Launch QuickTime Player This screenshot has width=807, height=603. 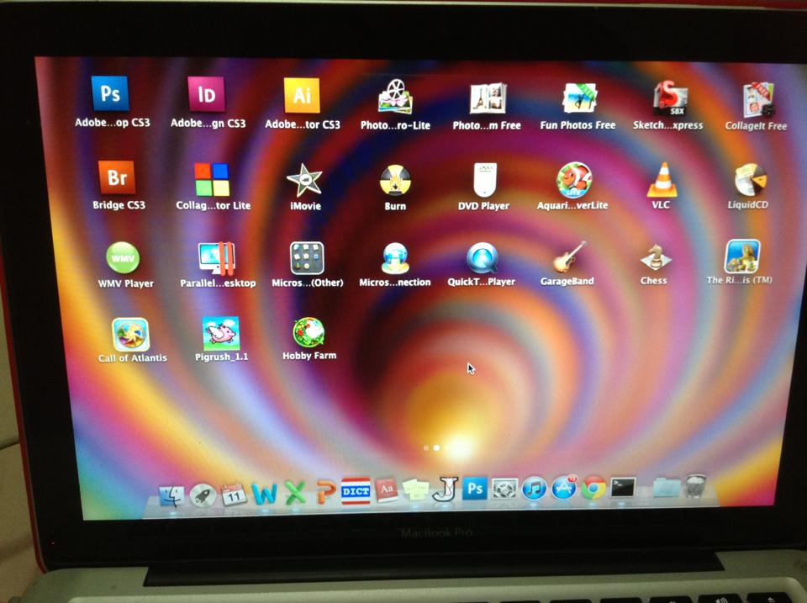(x=482, y=258)
